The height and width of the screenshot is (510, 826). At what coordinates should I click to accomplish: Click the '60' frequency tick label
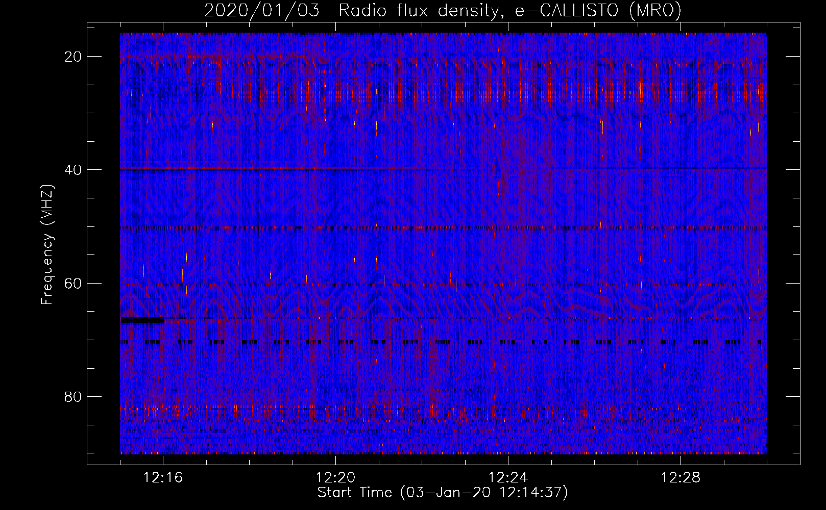[x=74, y=283]
